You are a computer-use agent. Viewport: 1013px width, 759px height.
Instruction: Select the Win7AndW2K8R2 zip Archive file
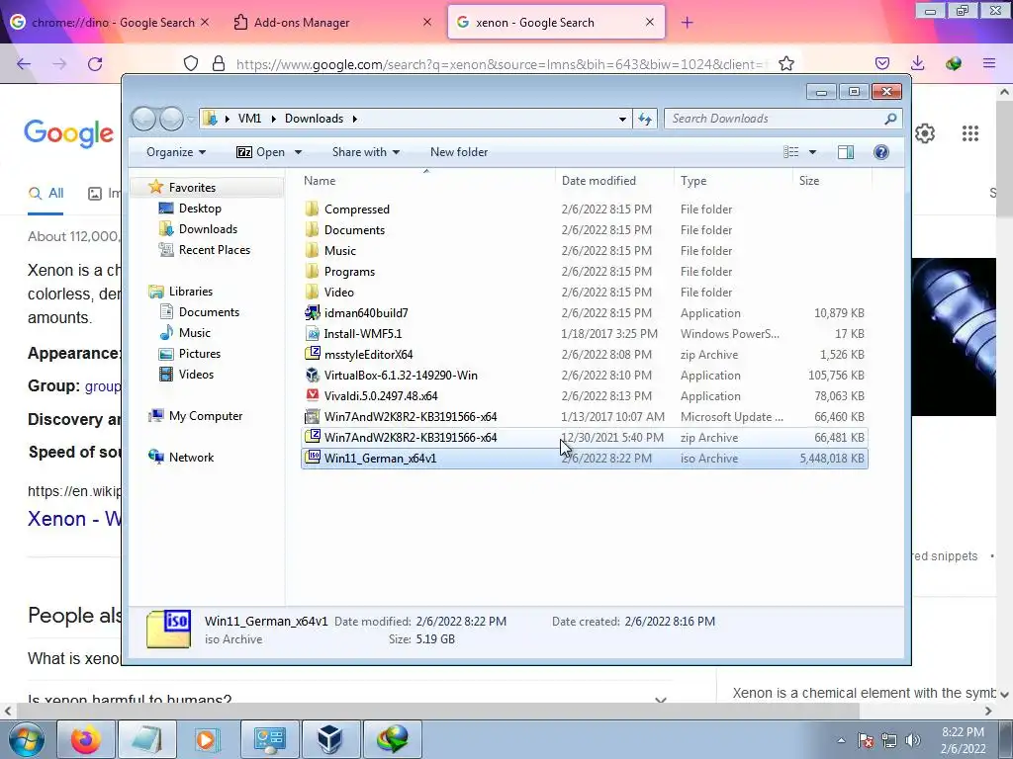[585, 438]
